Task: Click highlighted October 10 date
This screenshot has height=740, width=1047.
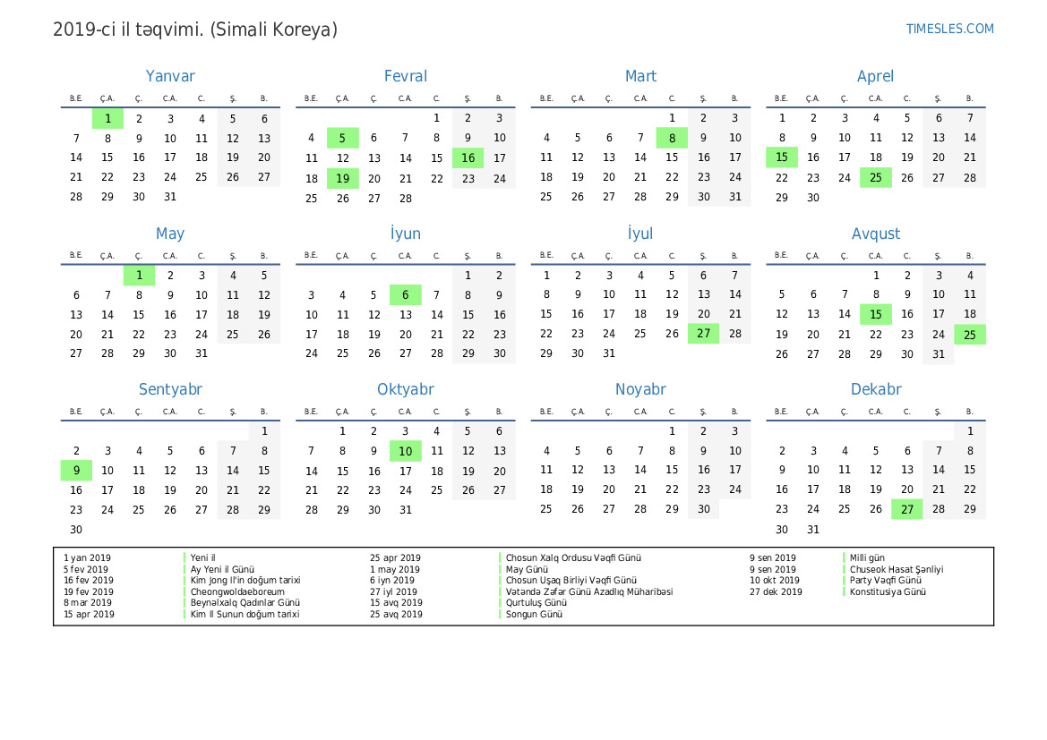Action: pyautogui.click(x=406, y=451)
